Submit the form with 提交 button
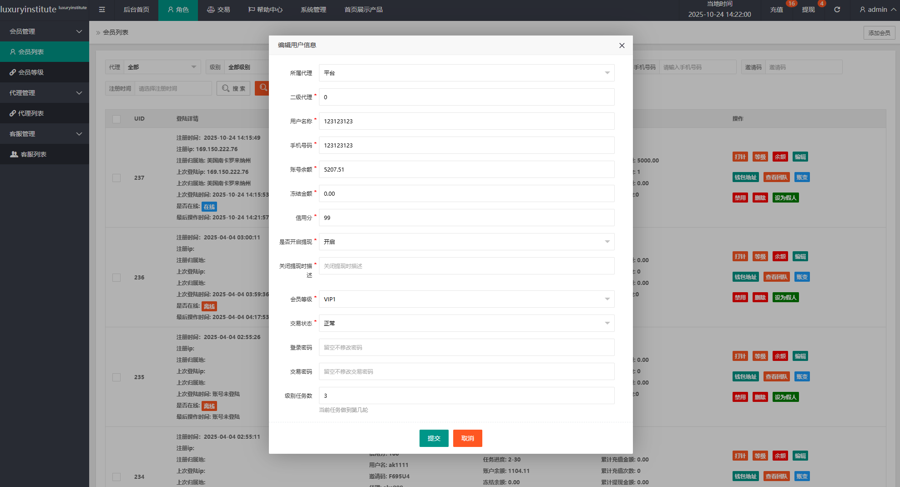Viewport: 900px width, 487px height. point(434,438)
